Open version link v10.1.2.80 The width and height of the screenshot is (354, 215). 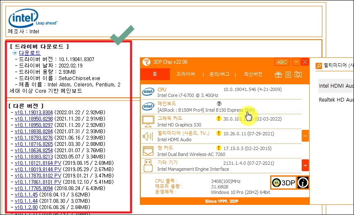click(26, 207)
